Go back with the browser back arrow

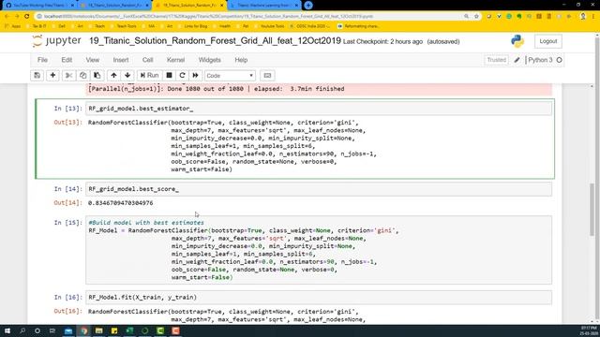[7, 17]
